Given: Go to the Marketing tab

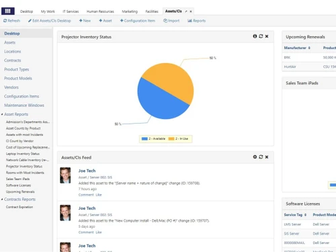Looking at the screenshot, I should pos(130,11).
